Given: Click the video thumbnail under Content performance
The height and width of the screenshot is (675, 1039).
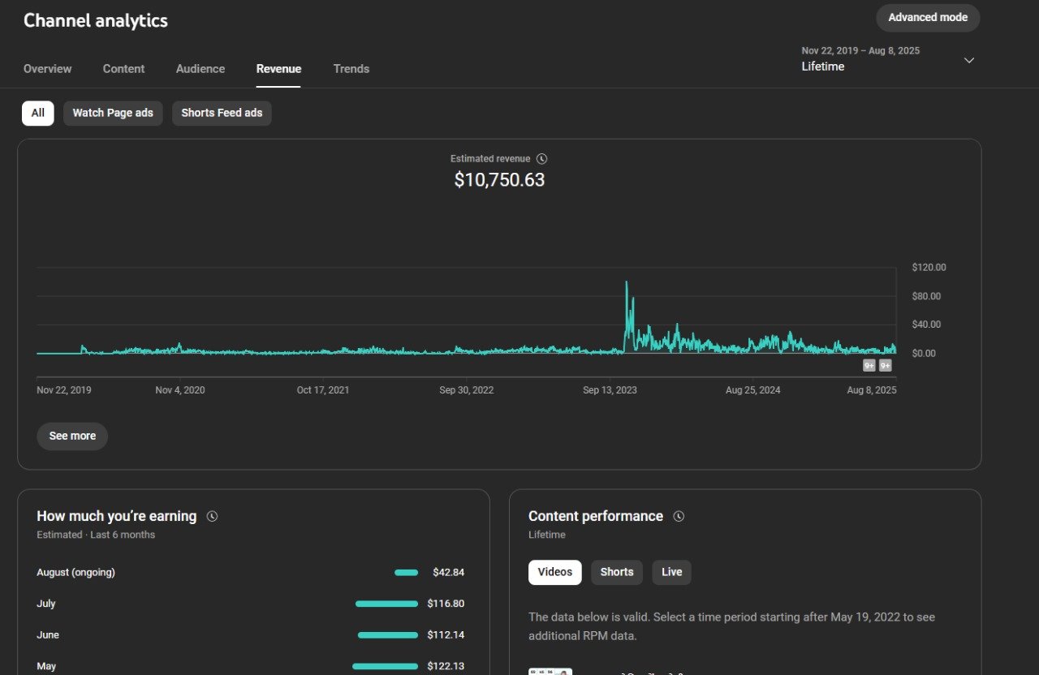Looking at the screenshot, I should (x=550, y=671).
